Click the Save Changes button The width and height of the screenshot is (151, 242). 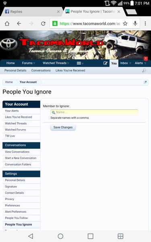(x=63, y=127)
